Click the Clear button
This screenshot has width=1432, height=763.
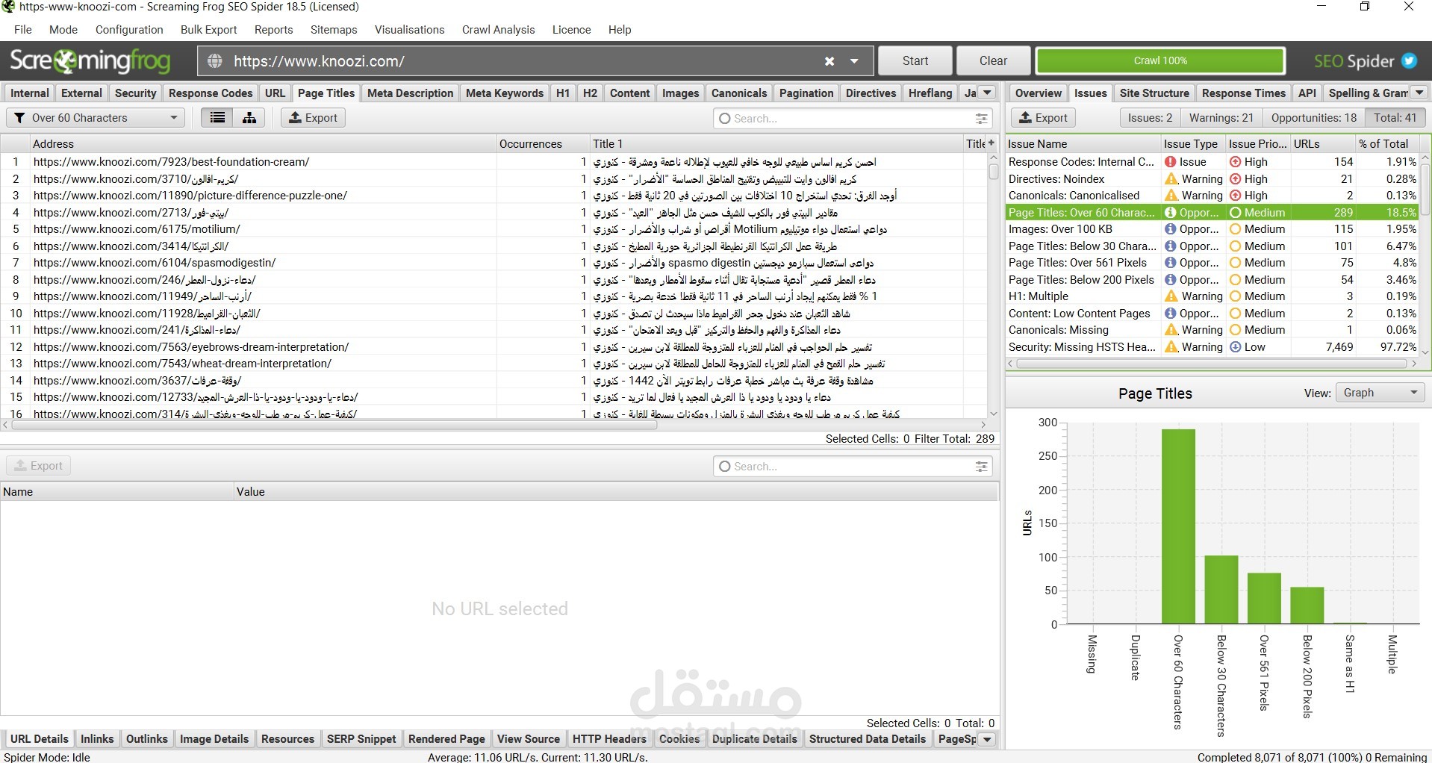point(993,61)
